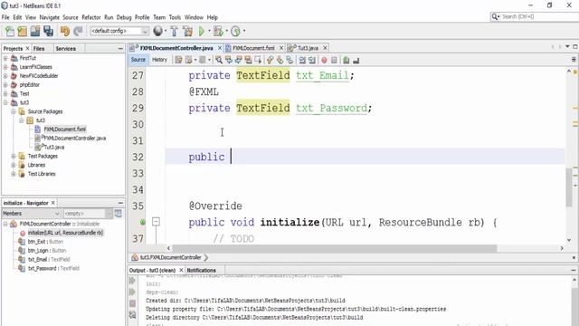Click the Last Edit icon in editor toolbar
The width and height of the screenshot is (579, 326).
pos(179,60)
